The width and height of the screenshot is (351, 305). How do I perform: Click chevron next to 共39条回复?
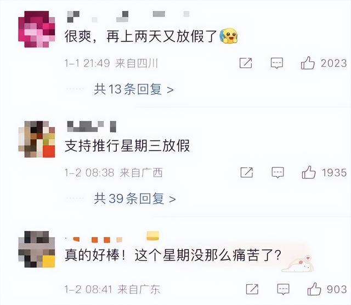(172, 199)
